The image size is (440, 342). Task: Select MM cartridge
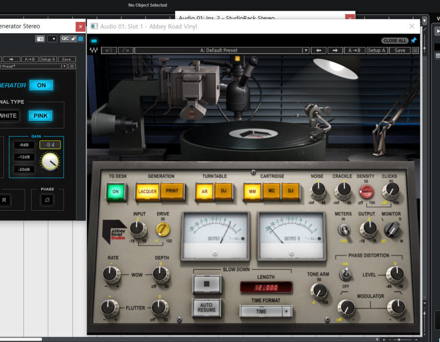point(252,192)
